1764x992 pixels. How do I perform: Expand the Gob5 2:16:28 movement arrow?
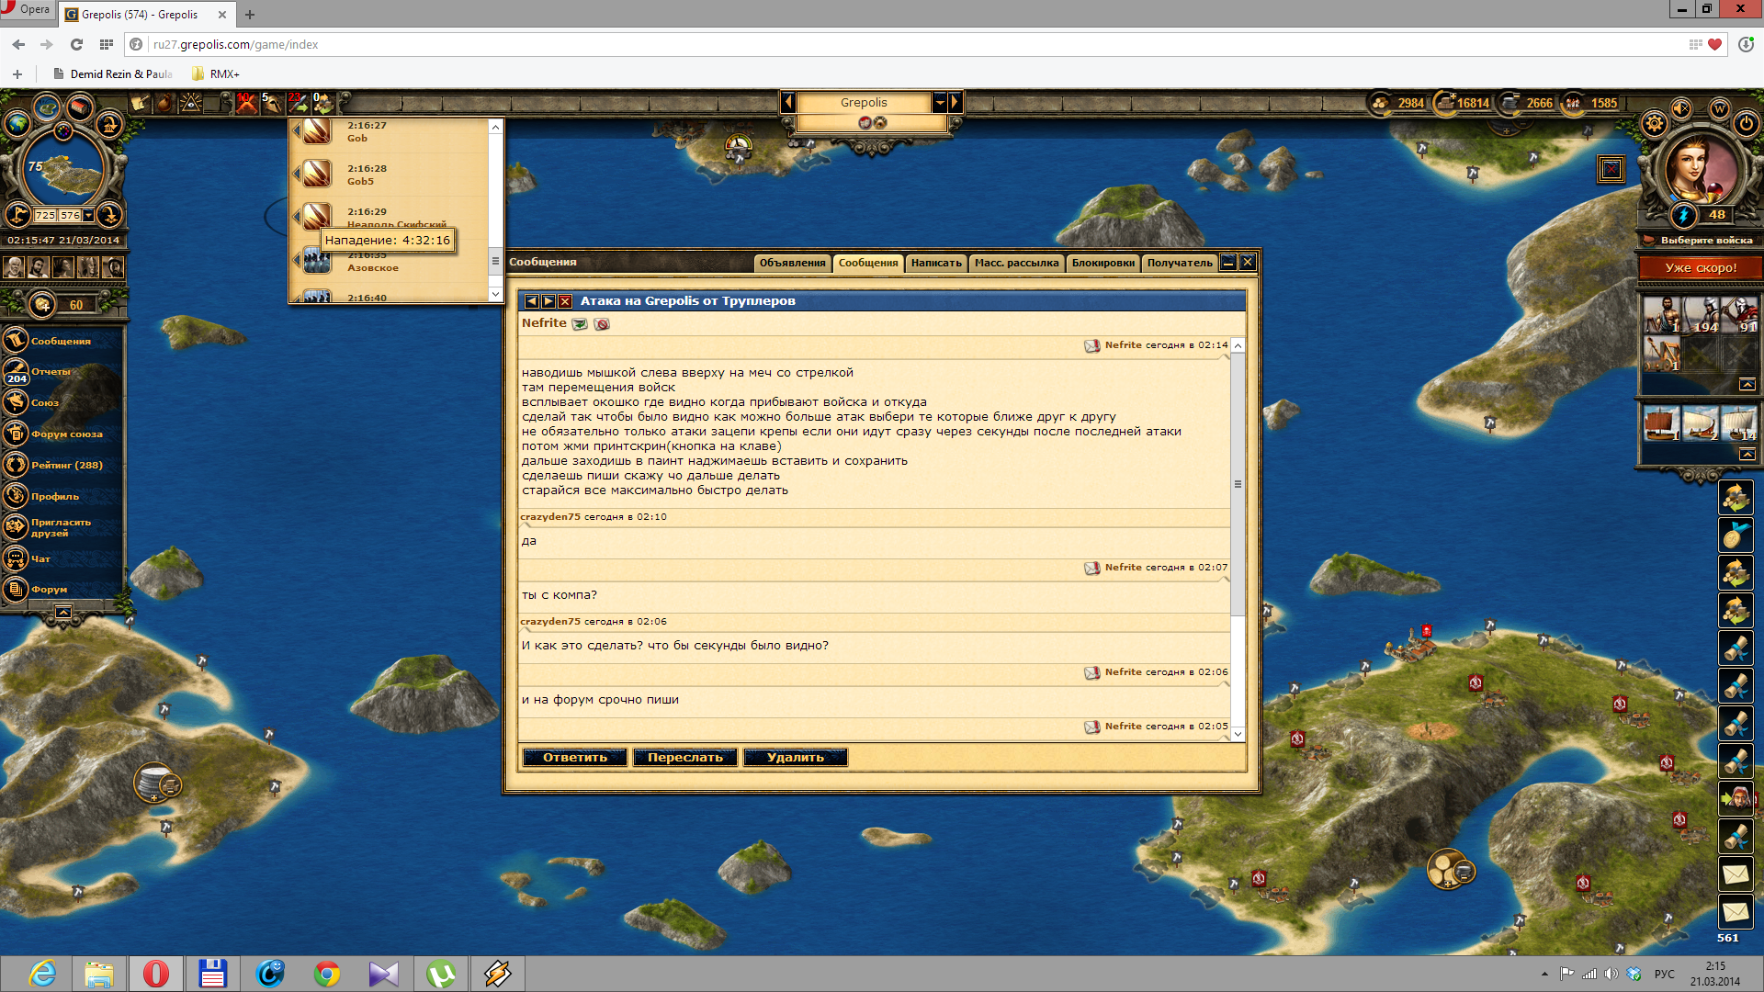(297, 174)
